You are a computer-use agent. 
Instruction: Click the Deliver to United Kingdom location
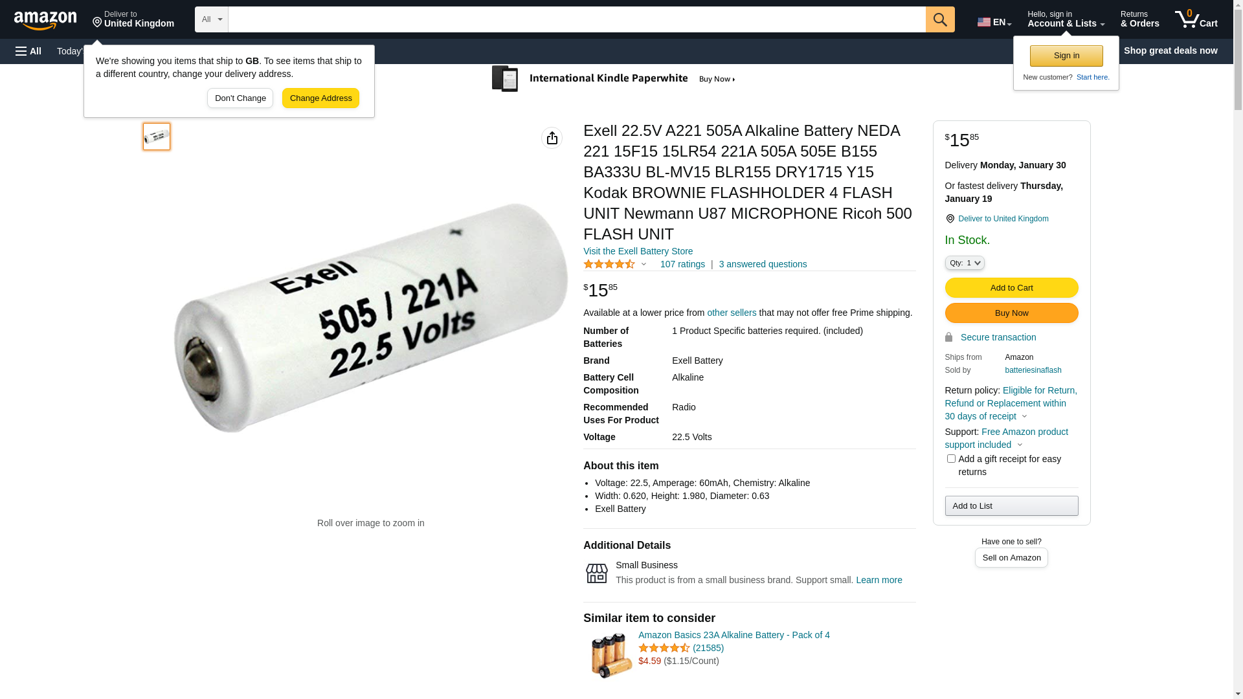point(133,19)
